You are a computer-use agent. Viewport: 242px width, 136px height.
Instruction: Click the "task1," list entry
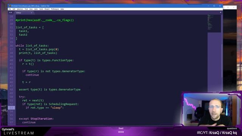coord(24,31)
